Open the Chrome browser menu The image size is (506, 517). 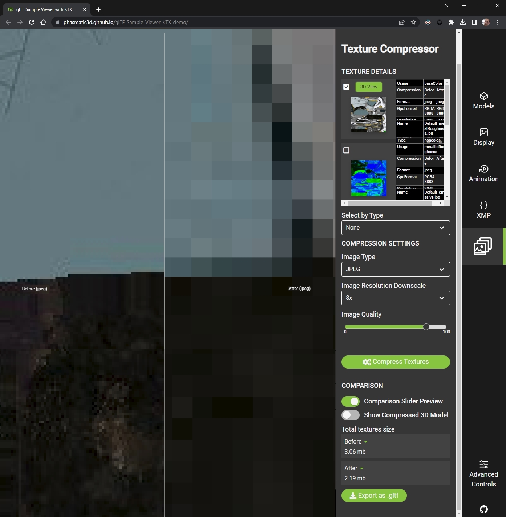coord(498,22)
